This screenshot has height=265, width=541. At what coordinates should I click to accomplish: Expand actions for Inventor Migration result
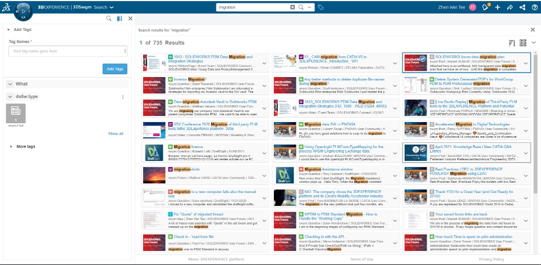[264, 86]
